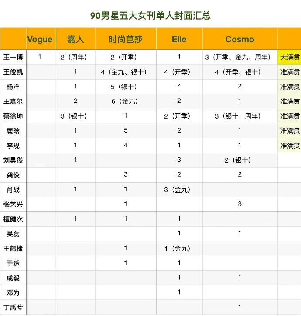Screen dimensions: 301x316
Task: Select 丁禹兮's Cosmo cell showing 1
Action: [240, 307]
